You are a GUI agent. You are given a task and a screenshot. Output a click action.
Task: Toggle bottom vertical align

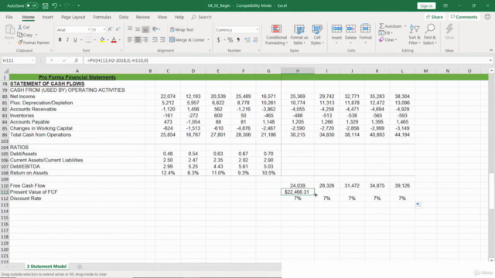(x=145, y=29)
